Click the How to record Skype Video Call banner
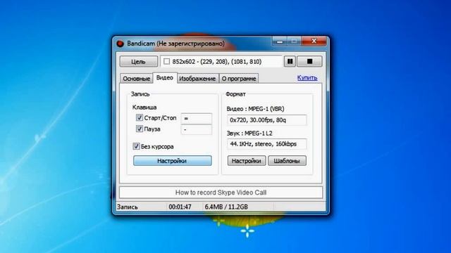The width and height of the screenshot is (451, 253). point(221,193)
